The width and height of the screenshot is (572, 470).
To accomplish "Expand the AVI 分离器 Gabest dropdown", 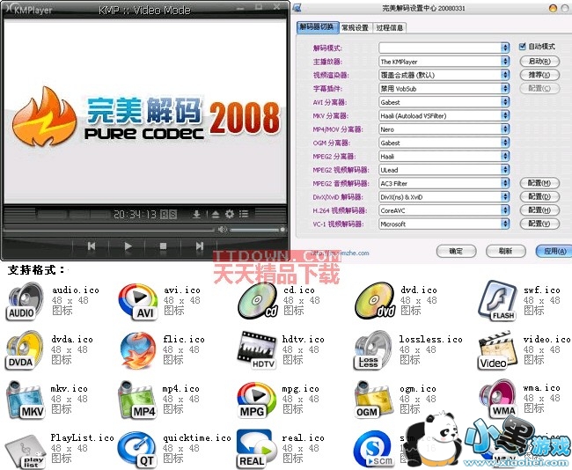I will (x=444, y=102).
